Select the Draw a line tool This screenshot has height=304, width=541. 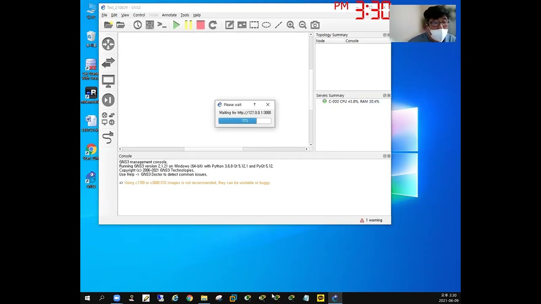[x=279, y=25]
